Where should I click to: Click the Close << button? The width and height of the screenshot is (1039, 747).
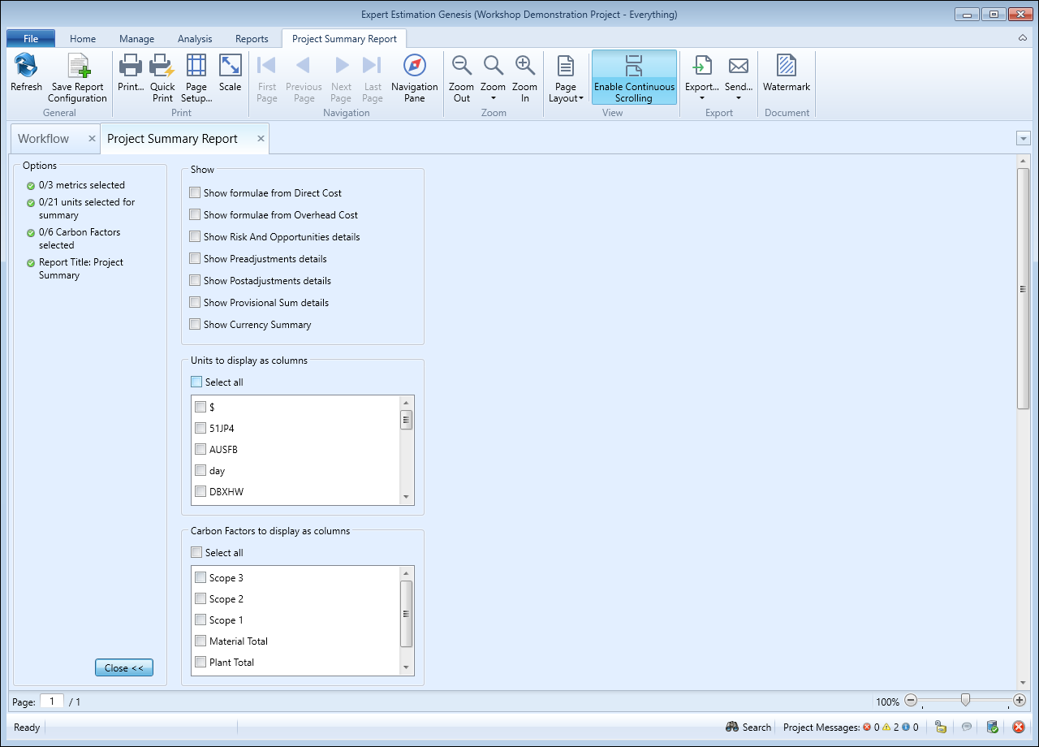coord(124,668)
